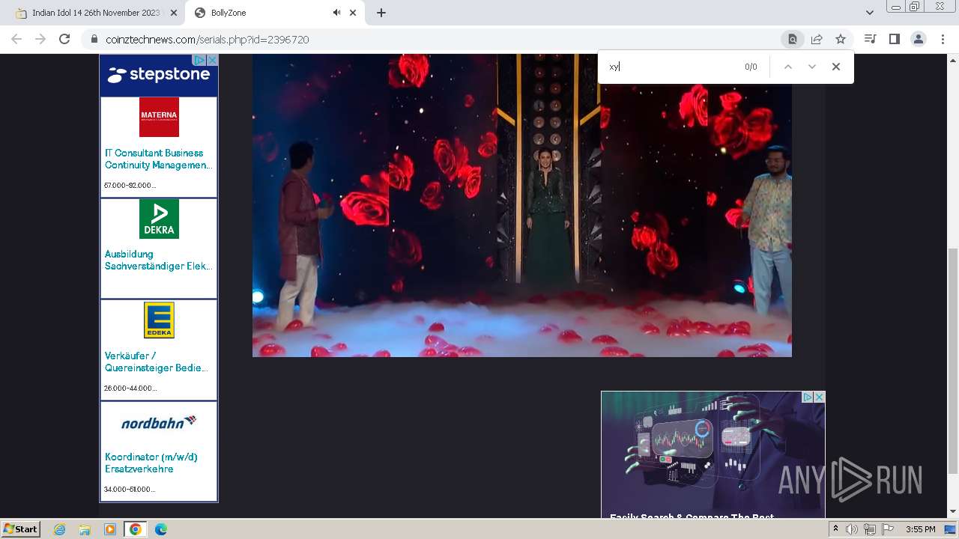Click the page vertical scrollbar thumb

coord(953,361)
